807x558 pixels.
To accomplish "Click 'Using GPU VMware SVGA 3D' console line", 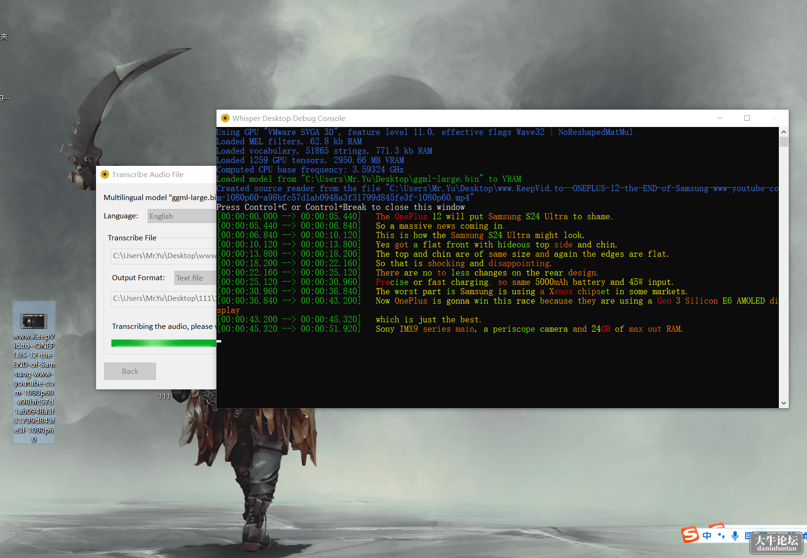I will coord(425,132).
